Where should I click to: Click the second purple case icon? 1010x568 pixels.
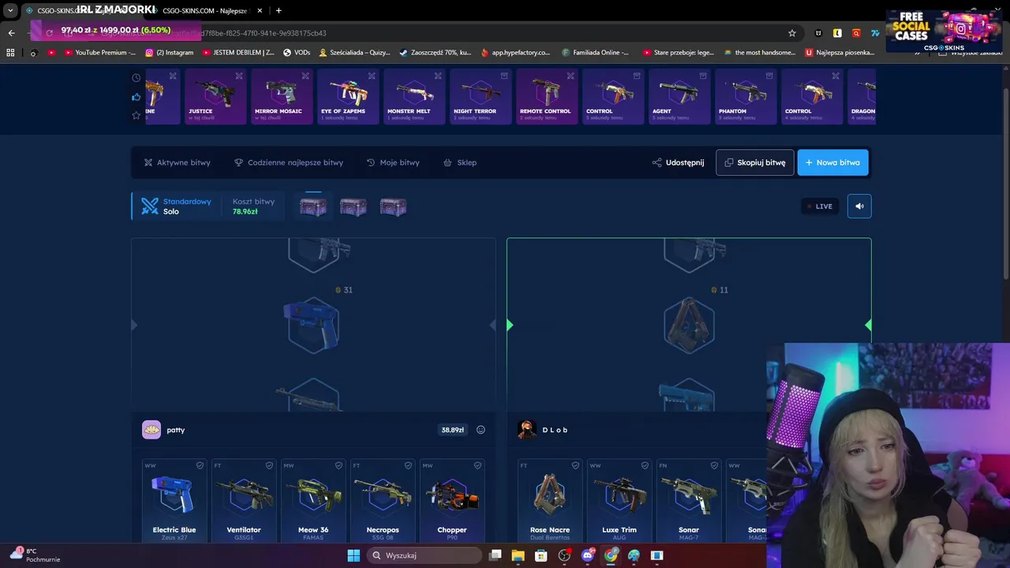point(353,207)
